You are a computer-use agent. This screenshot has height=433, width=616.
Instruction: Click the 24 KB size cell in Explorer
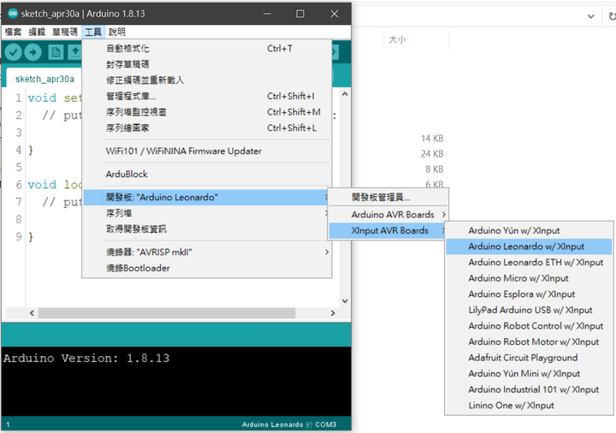432,154
